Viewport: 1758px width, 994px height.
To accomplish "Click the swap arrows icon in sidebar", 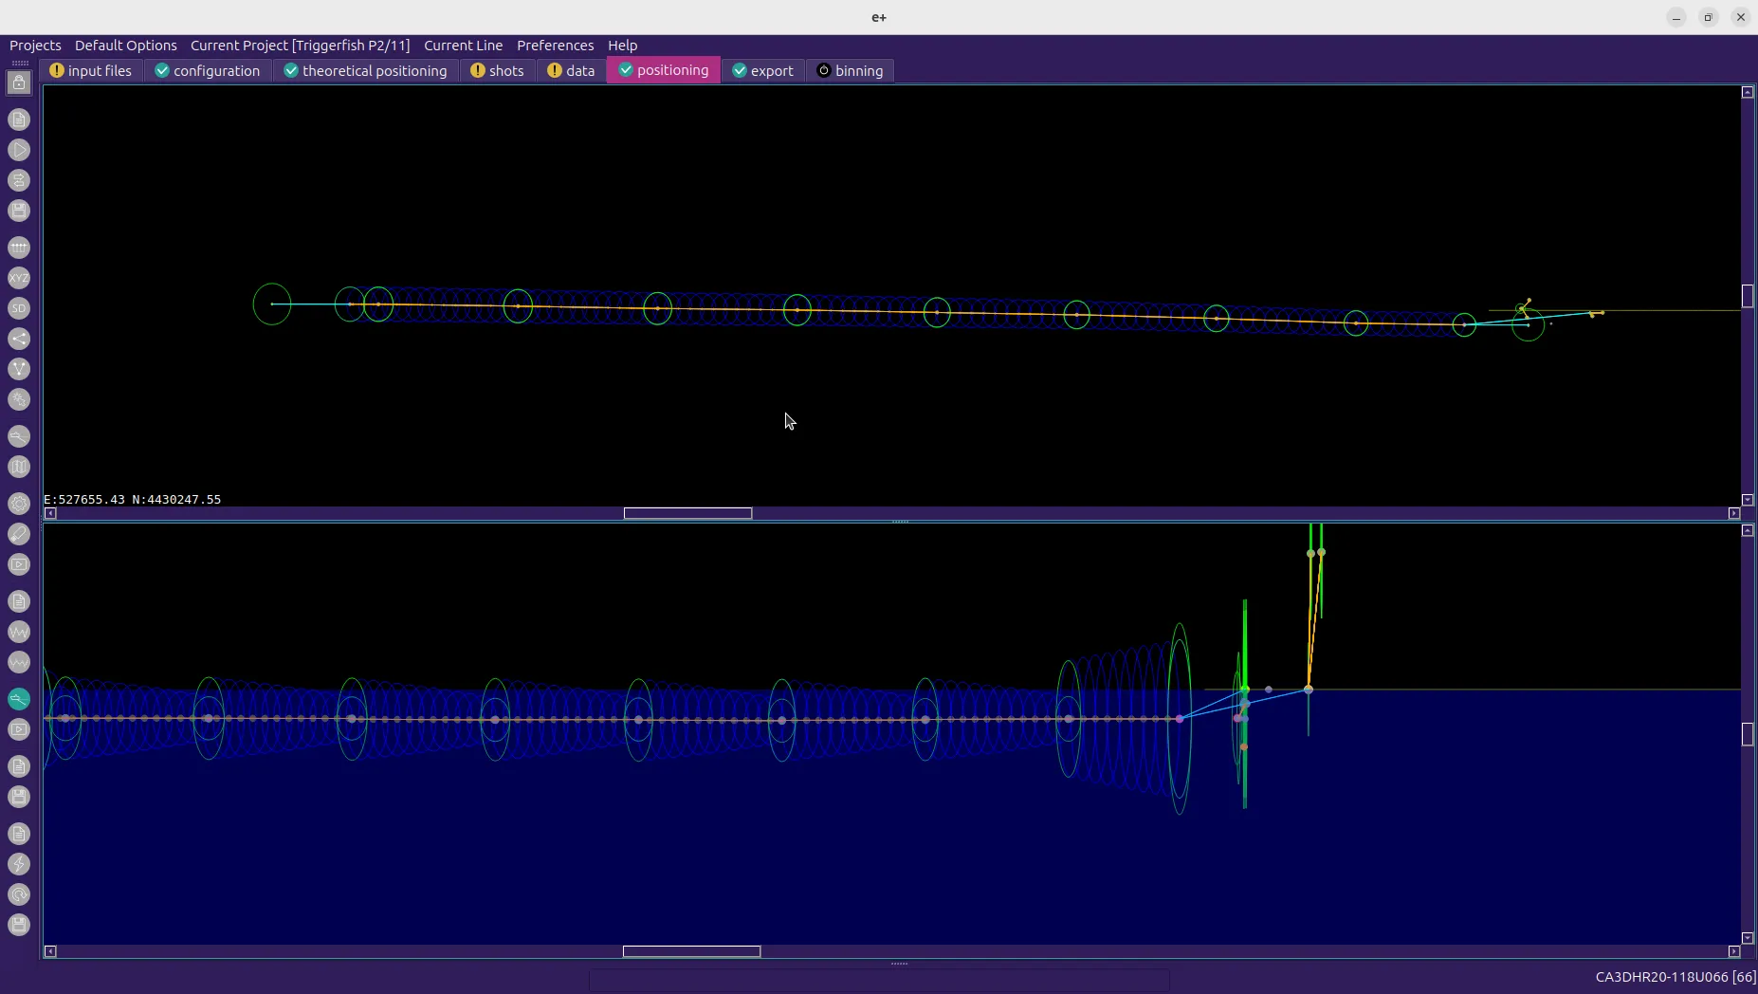I will (x=19, y=180).
